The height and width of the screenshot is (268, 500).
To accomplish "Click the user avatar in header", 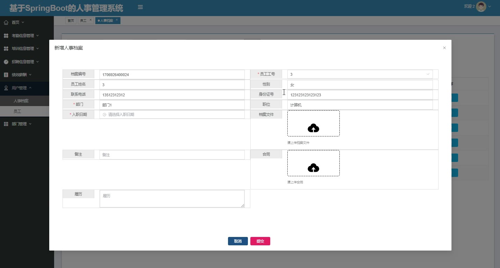I will (481, 7).
